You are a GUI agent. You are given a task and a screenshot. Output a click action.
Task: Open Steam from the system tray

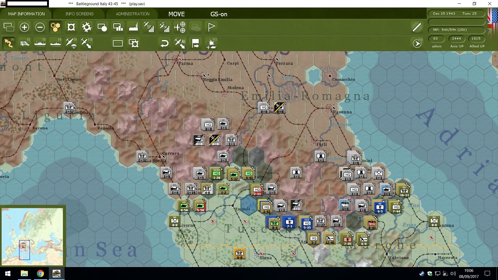pyautogui.click(x=422, y=274)
